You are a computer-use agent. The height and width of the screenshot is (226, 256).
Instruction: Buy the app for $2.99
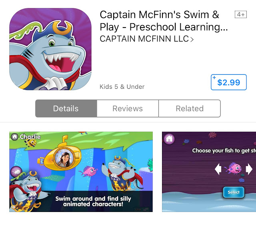(x=228, y=82)
